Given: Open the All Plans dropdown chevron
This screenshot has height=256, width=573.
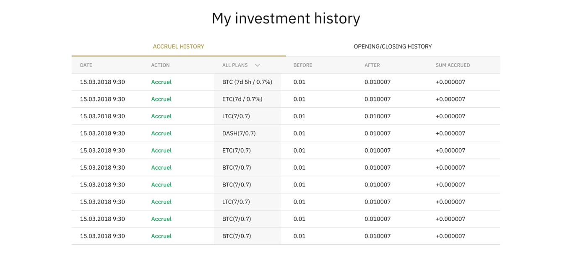Looking at the screenshot, I should tap(257, 65).
